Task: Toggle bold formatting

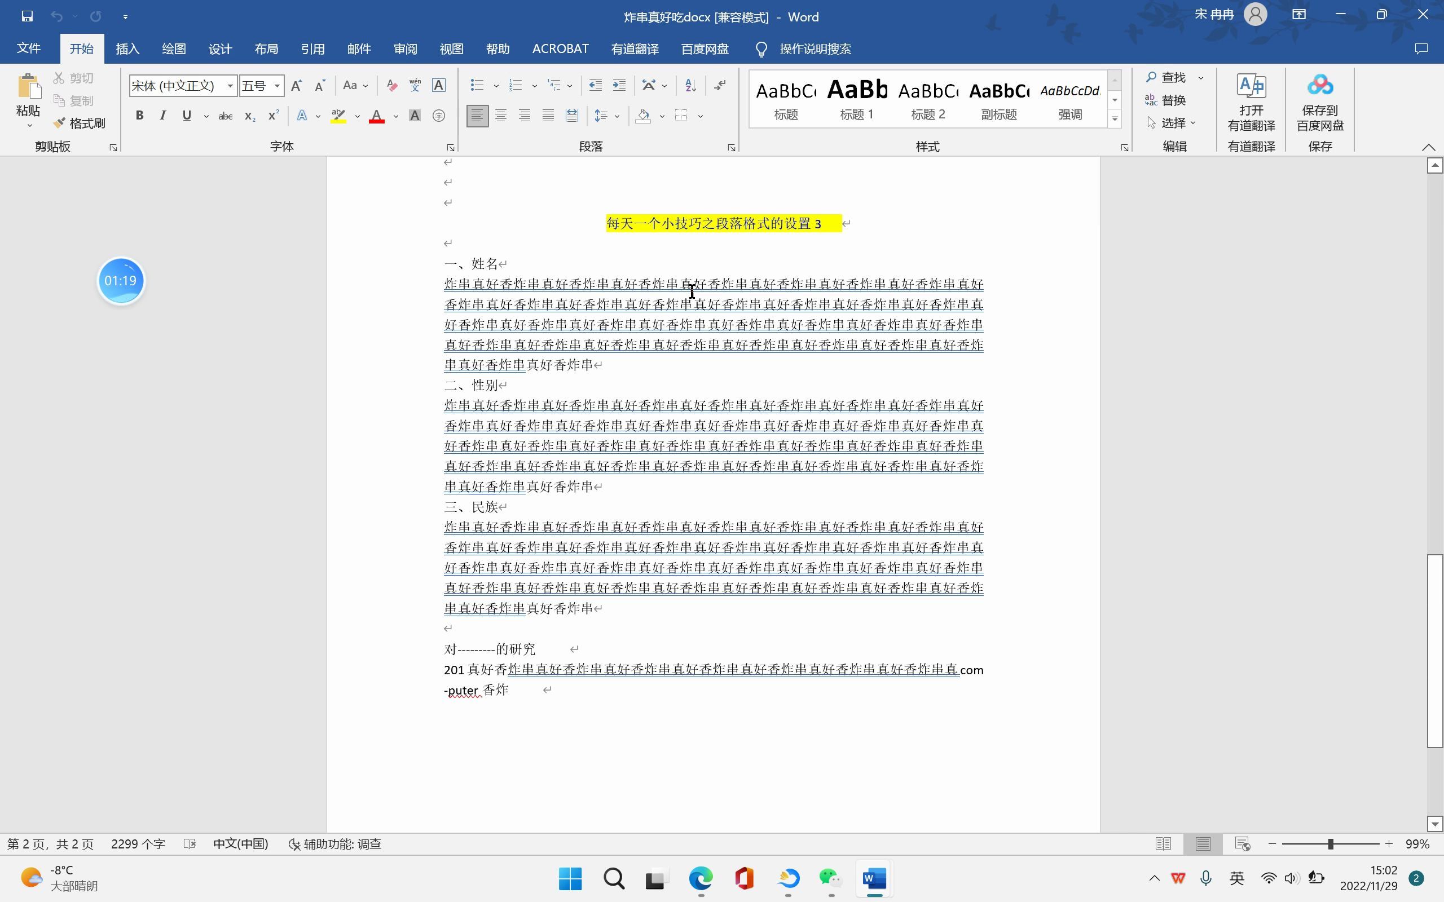Action: [140, 116]
